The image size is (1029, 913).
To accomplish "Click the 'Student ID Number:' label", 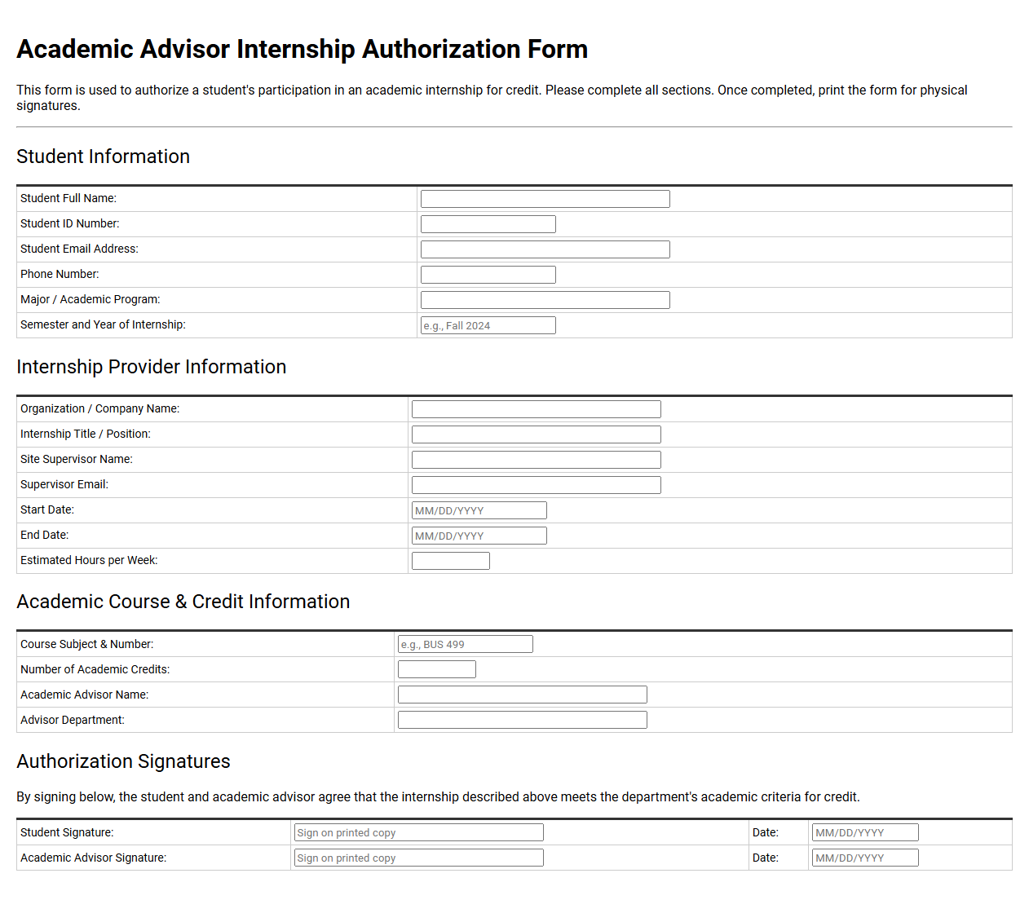I will (70, 223).
